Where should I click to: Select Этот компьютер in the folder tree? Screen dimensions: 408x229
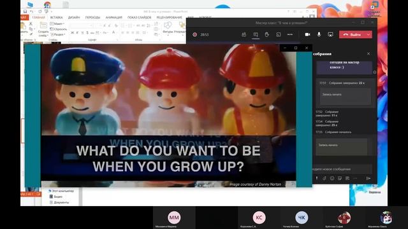(61, 191)
